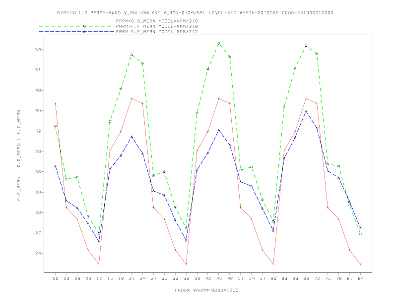Screen dimensions: 393x303
Task: Click x-axis forecast hour label 60
Action: click(x=273, y=278)
